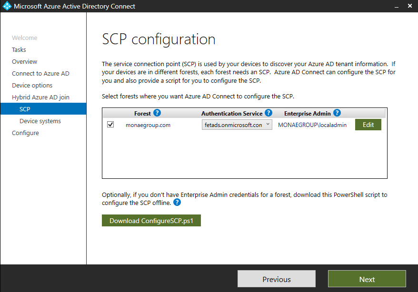
Task: Uncheck the monaegroup.com forest checkbox
Action: tap(111, 125)
